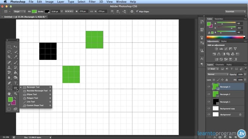Hide the Background copy layer
The width and height of the screenshot is (248, 139).
coord(209,108)
